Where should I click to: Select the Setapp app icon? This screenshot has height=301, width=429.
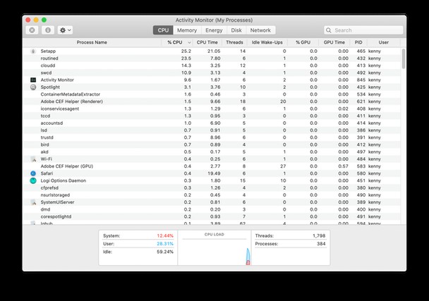coord(33,51)
